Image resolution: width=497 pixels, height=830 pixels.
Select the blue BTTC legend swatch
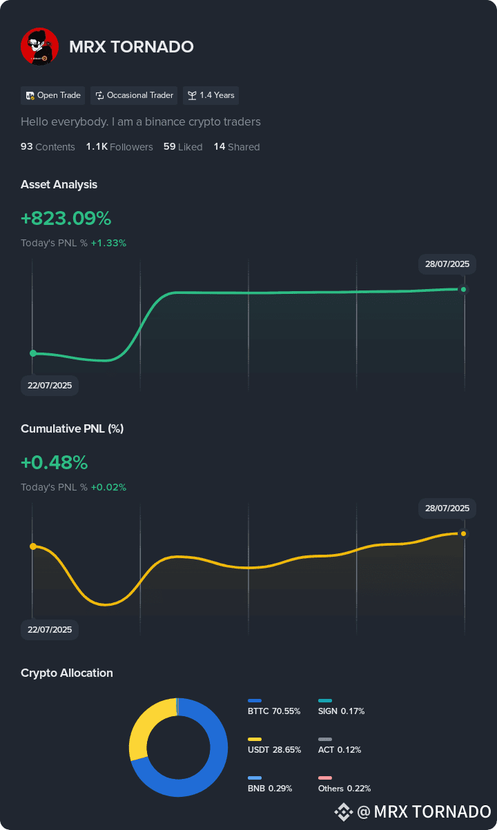pyautogui.click(x=255, y=701)
